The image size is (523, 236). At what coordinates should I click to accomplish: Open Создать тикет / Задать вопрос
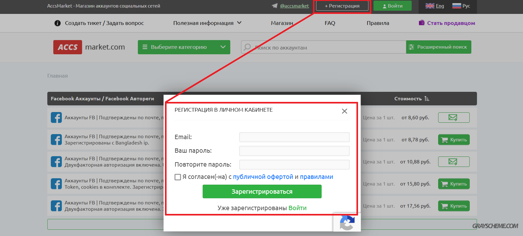[x=104, y=23]
